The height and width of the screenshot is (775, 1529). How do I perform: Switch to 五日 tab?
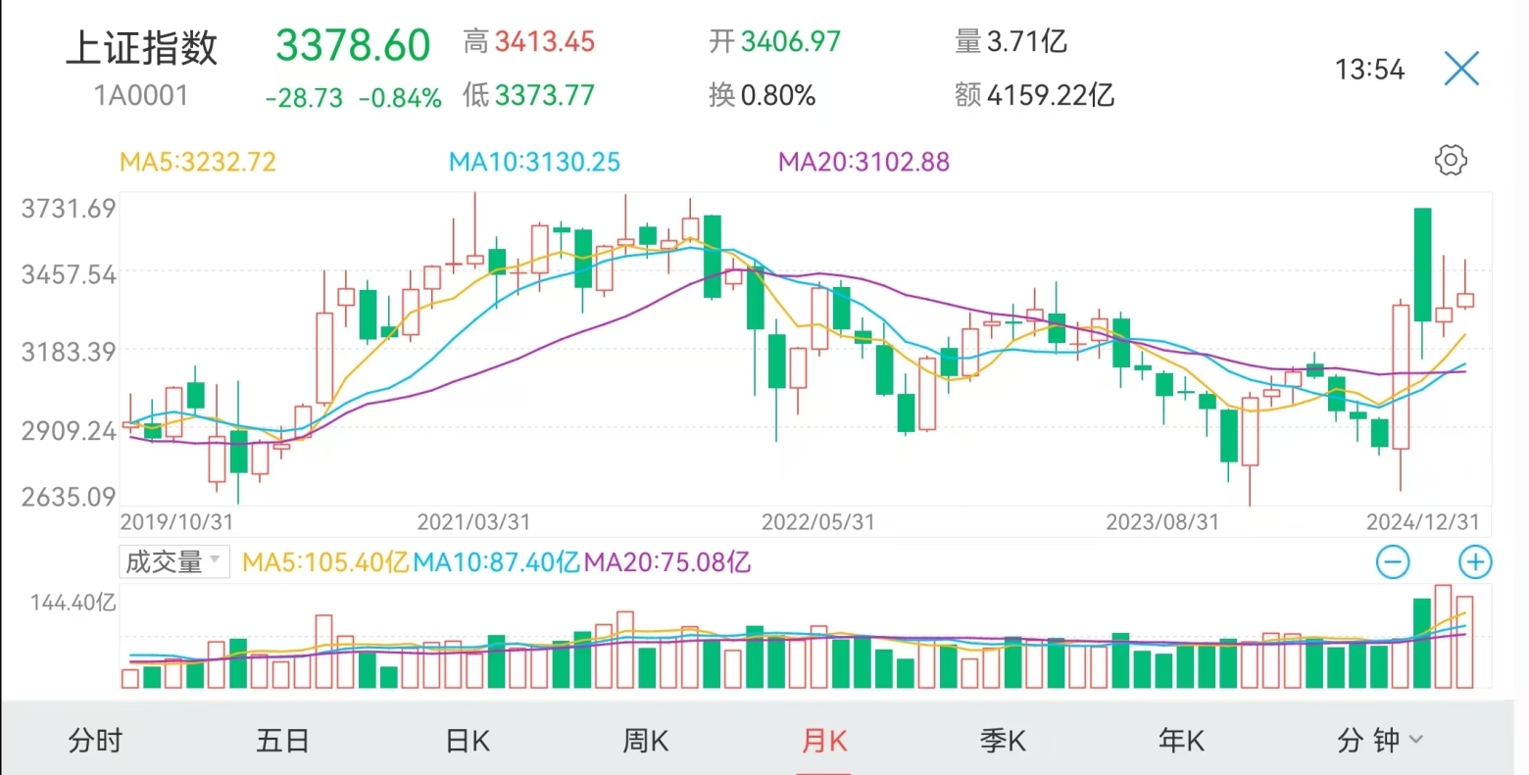click(282, 741)
